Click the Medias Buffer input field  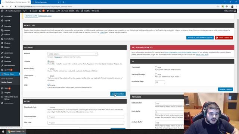coord(169,103)
